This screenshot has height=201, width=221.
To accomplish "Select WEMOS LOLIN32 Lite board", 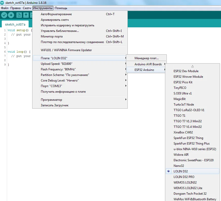I will [x=193, y=188].
